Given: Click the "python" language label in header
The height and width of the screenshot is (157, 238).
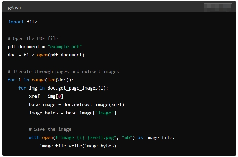Looking at the screenshot, I should [14, 7].
